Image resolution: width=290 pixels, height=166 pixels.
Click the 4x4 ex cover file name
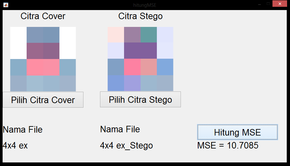point(15,146)
